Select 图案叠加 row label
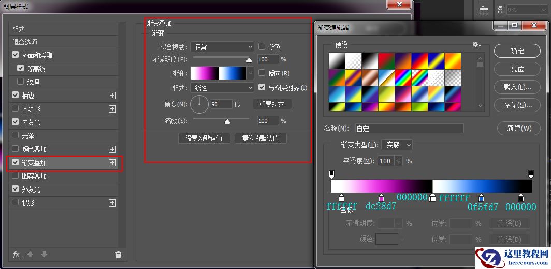The image size is (551, 269). point(34,176)
